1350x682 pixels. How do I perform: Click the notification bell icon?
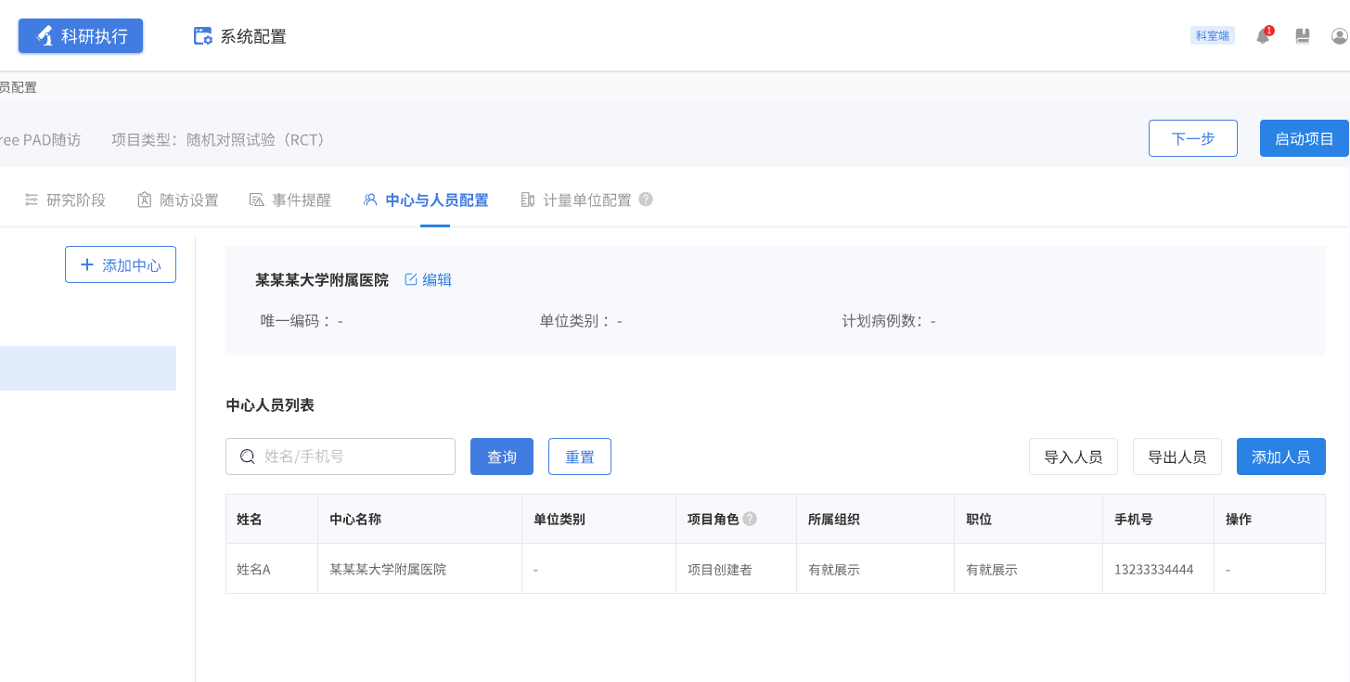coord(1263,36)
